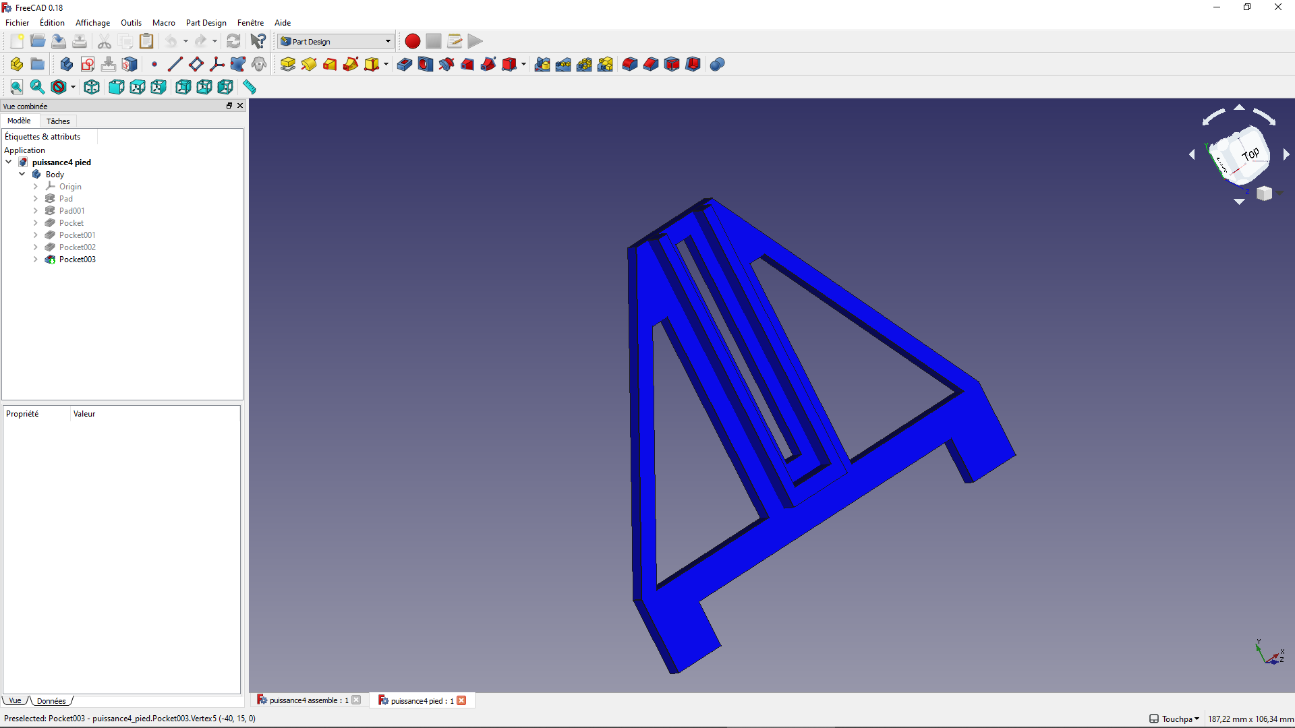Open the Touchpad navigation style dropdown
Viewport: 1295px width, 728px height.
pyautogui.click(x=1174, y=719)
